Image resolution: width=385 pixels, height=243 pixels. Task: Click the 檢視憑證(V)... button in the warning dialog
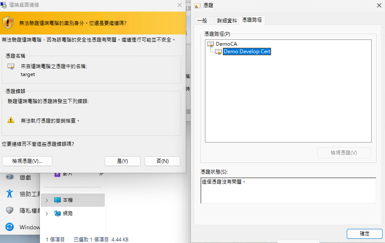27,161
